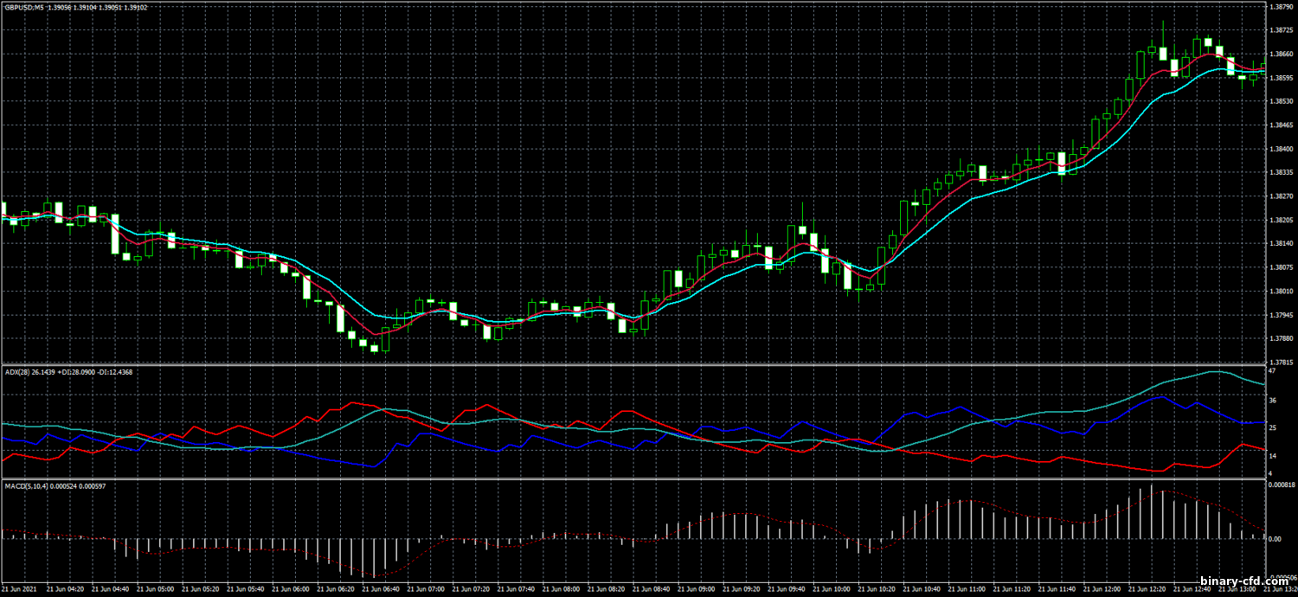Click the 21 Jun 12:20 time label
The height and width of the screenshot is (597, 1298).
pyautogui.click(x=1146, y=587)
